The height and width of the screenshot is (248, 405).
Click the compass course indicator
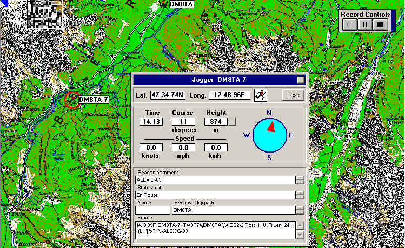[269, 135]
